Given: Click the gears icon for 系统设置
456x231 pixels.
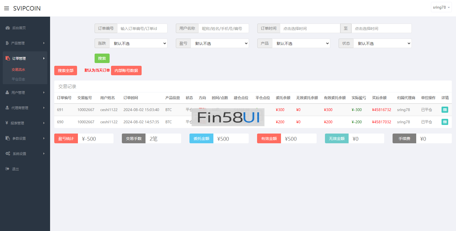Looking at the screenshot, I should click(8, 154).
